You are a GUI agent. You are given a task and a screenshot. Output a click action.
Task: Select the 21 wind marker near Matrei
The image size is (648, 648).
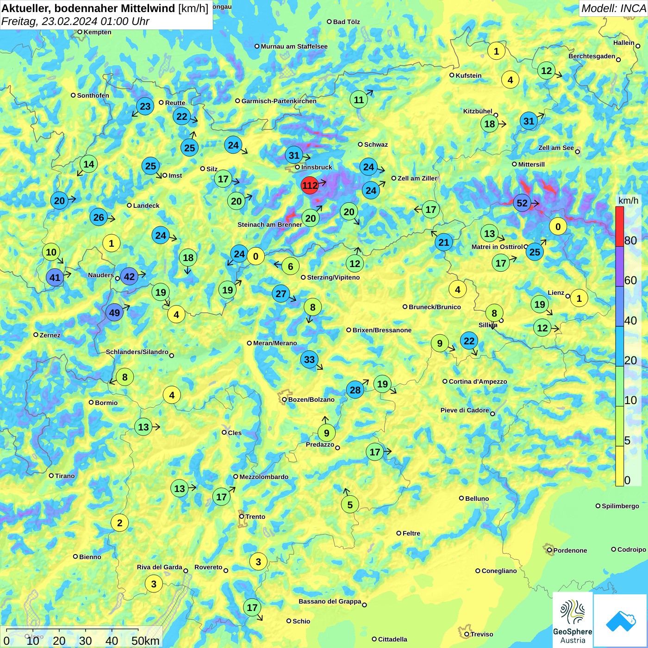tap(444, 242)
